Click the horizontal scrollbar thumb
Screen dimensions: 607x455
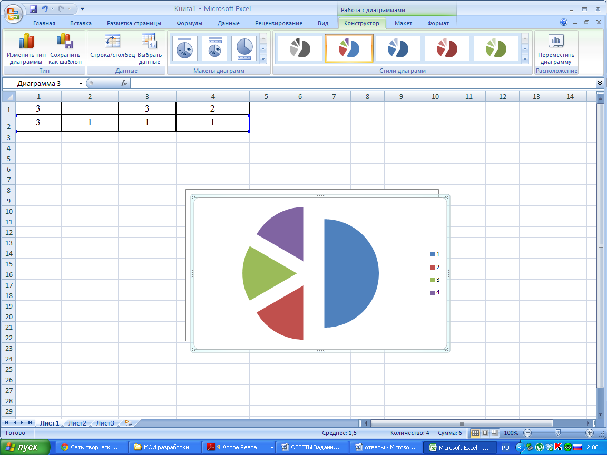(462, 423)
